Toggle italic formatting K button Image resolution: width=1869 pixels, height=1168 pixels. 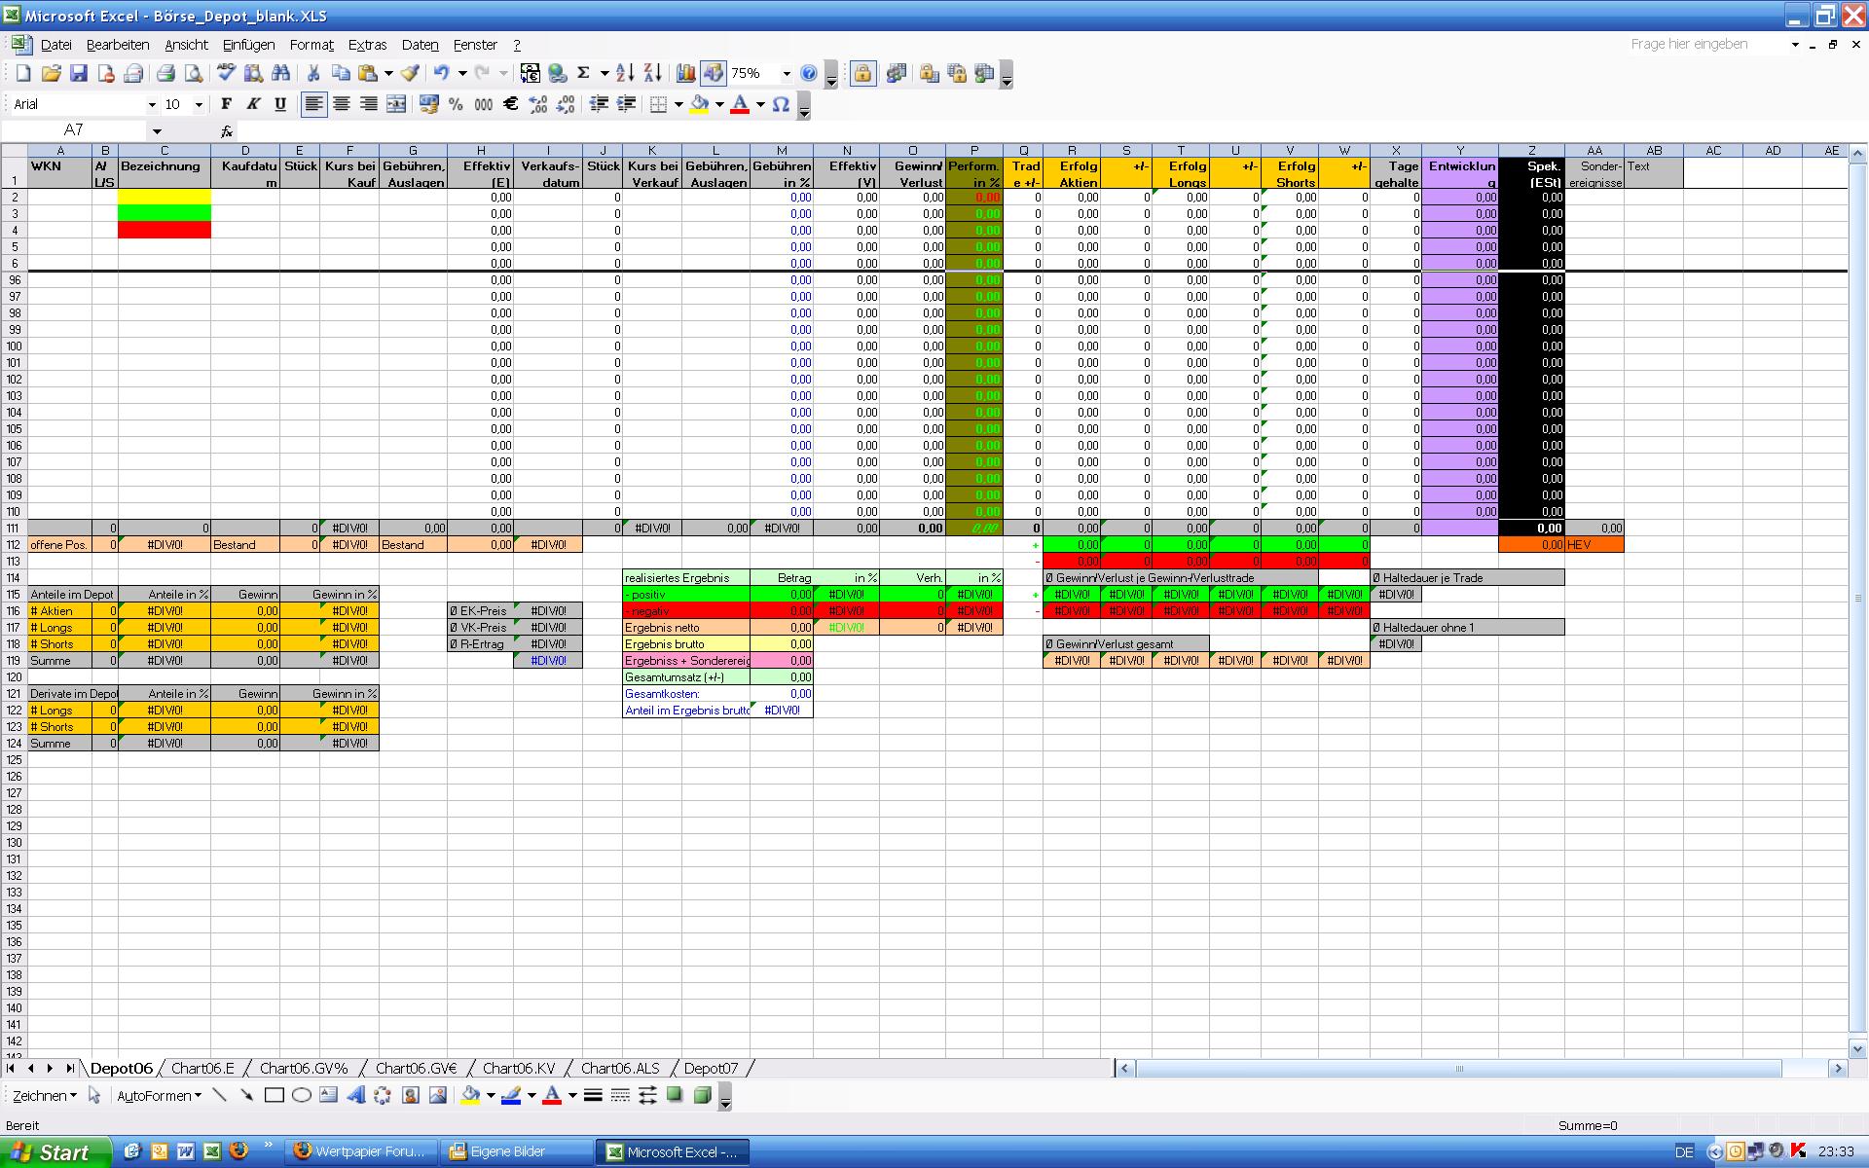pos(253,104)
